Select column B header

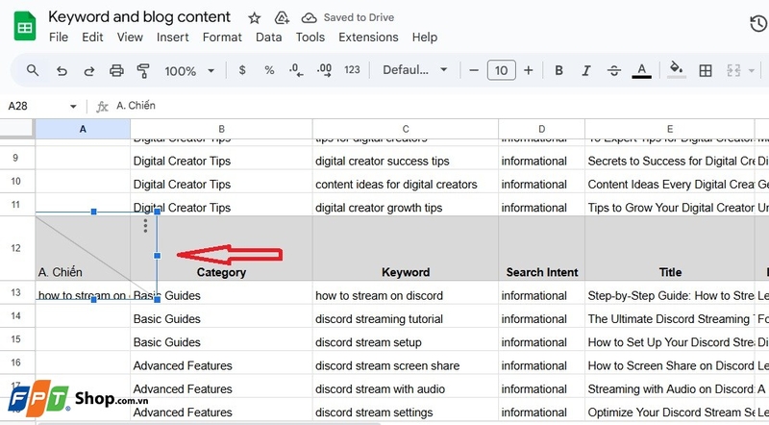point(221,129)
